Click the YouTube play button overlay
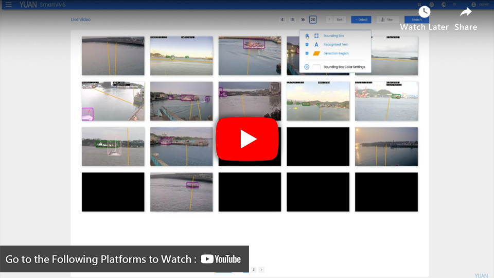The width and height of the screenshot is (494, 278). pos(247,139)
